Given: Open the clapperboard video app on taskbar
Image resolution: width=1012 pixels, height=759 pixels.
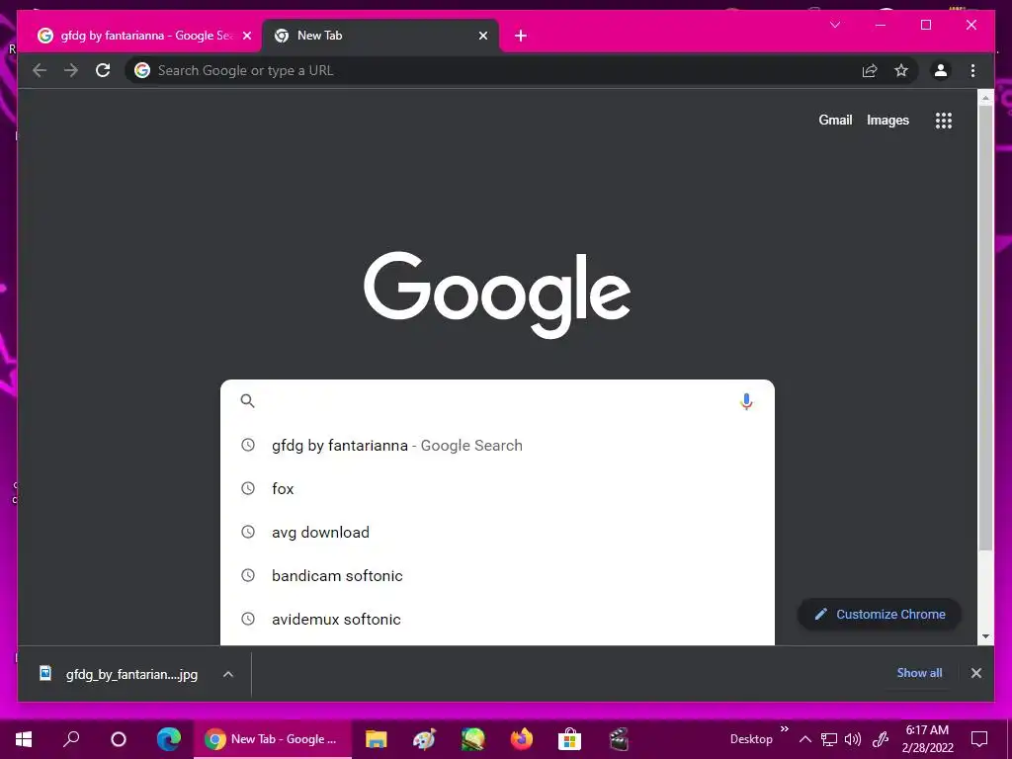Looking at the screenshot, I should (x=619, y=739).
